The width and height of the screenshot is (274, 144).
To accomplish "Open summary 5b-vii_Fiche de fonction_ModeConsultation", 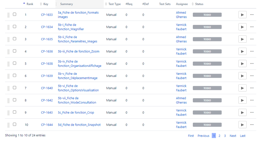I will (77, 100).
